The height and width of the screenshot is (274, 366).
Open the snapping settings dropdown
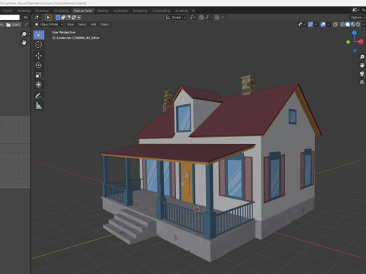(x=208, y=18)
